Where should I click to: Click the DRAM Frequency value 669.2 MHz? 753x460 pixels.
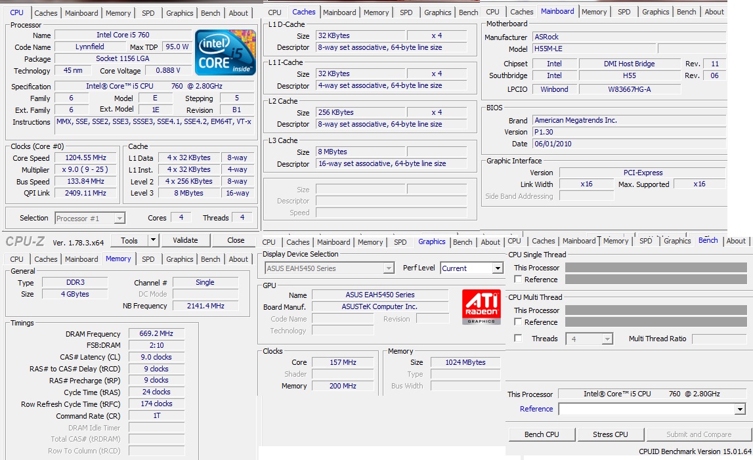[156, 334]
